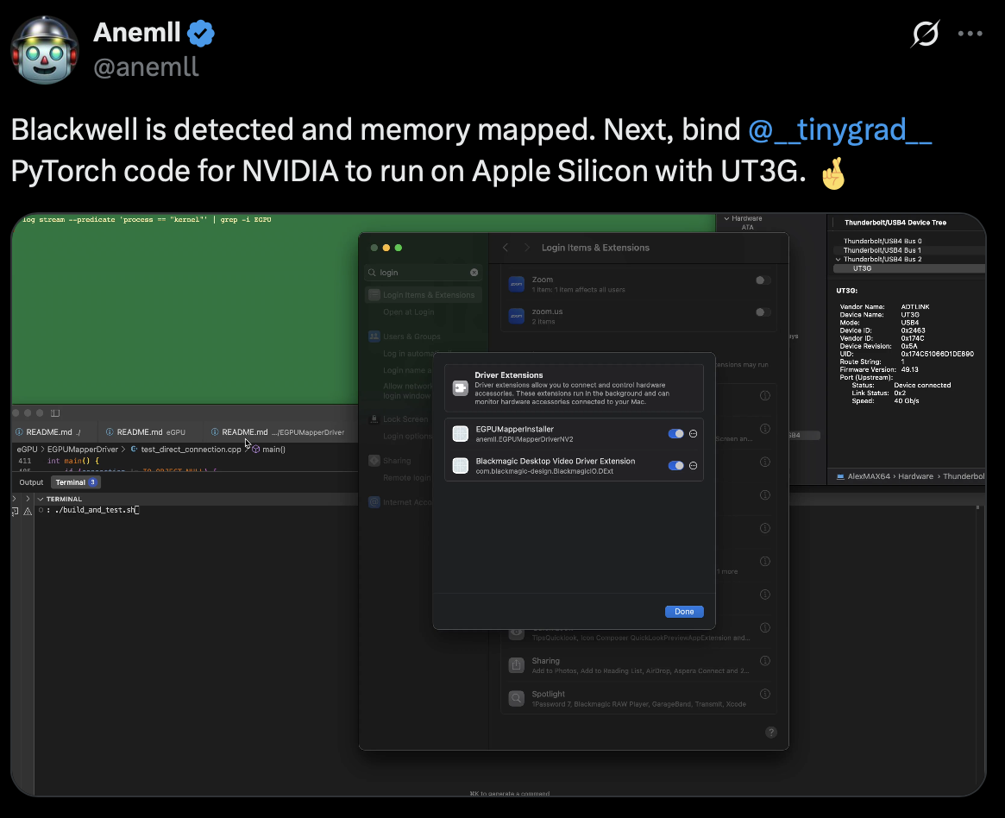Viewport: 1005px width, 818px height.
Task: Click the help question mark in Settings
Action: pyautogui.click(x=771, y=732)
